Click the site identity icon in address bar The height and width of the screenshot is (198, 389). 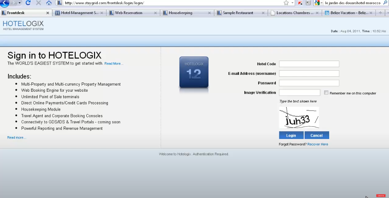[x=59, y=3]
